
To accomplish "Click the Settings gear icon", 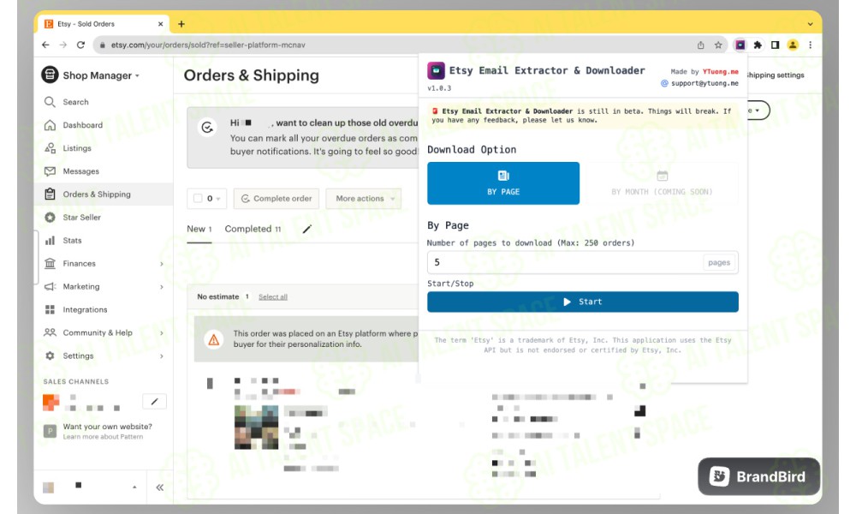I will click(50, 356).
